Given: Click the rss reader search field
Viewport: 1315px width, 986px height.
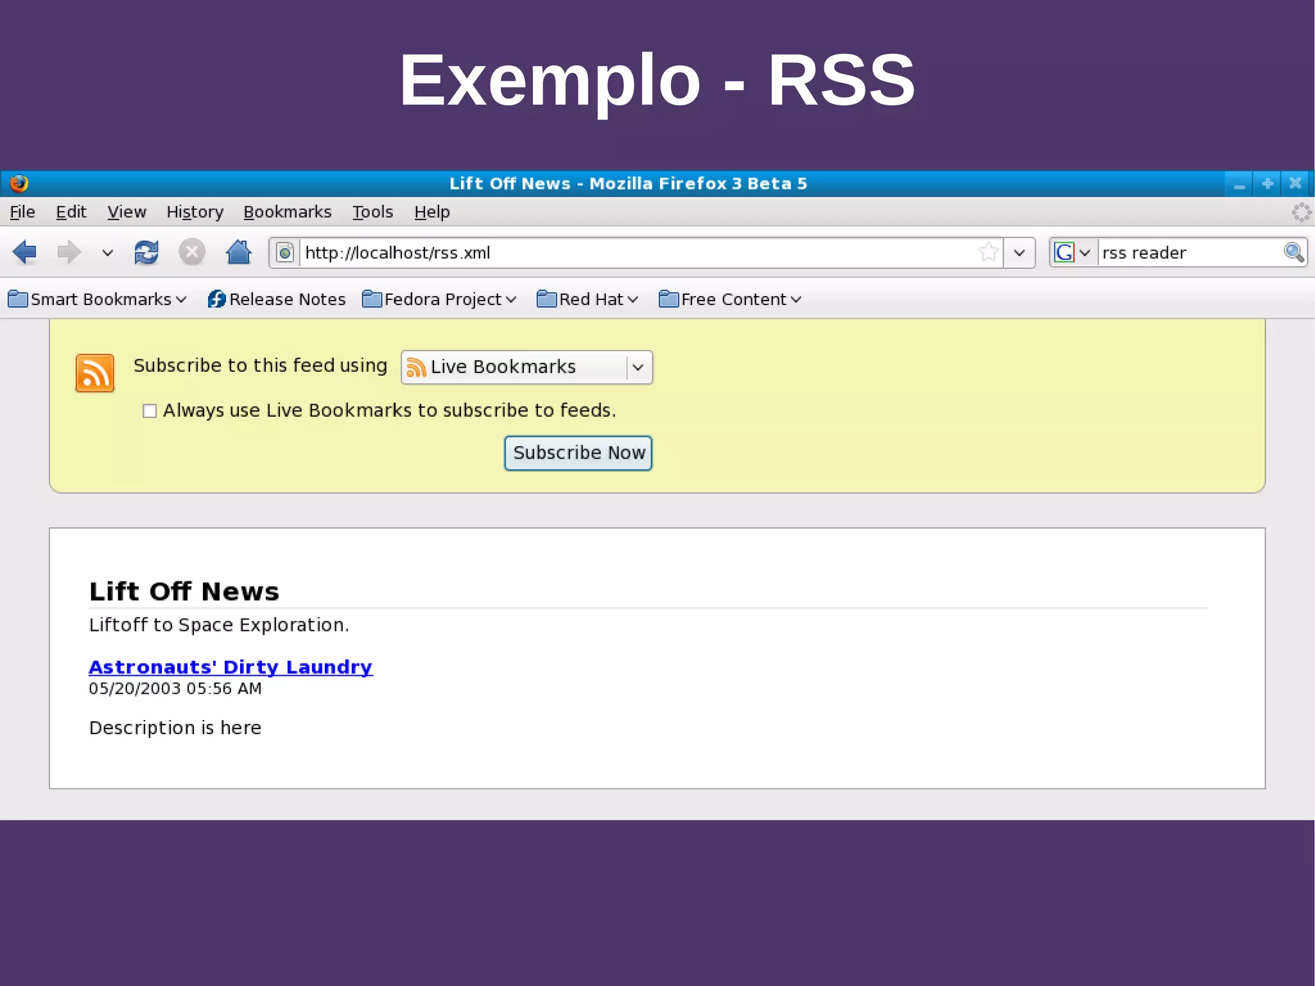Looking at the screenshot, I should point(1189,252).
